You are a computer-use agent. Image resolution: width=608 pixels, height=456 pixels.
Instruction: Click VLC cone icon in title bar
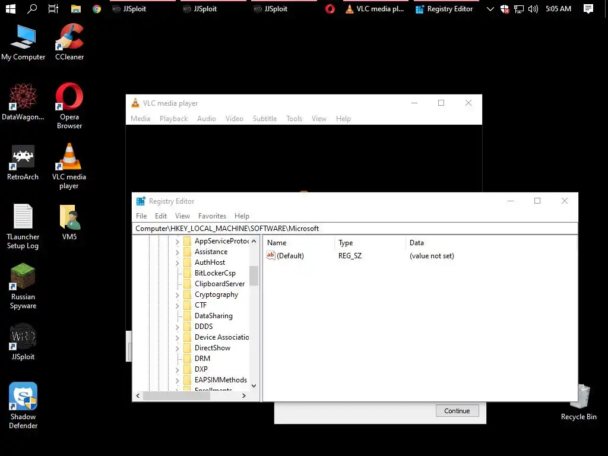point(135,103)
